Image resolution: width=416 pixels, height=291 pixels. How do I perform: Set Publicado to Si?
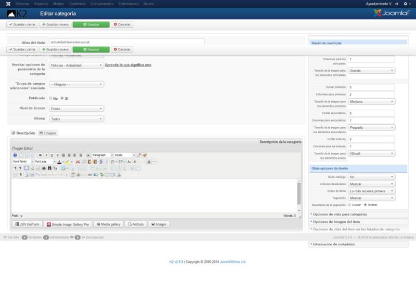point(62,98)
